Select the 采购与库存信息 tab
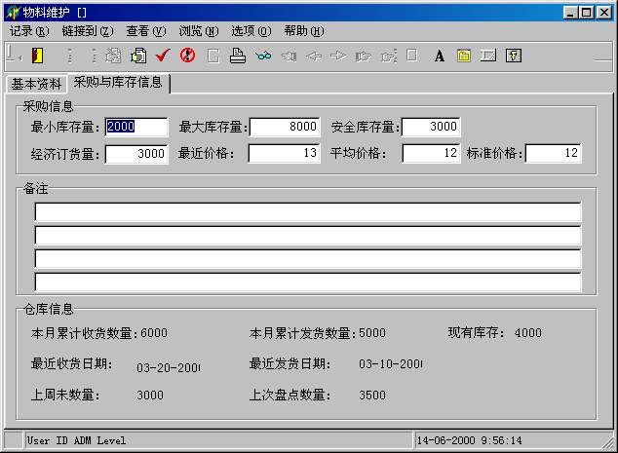The image size is (618, 453). pyautogui.click(x=118, y=83)
